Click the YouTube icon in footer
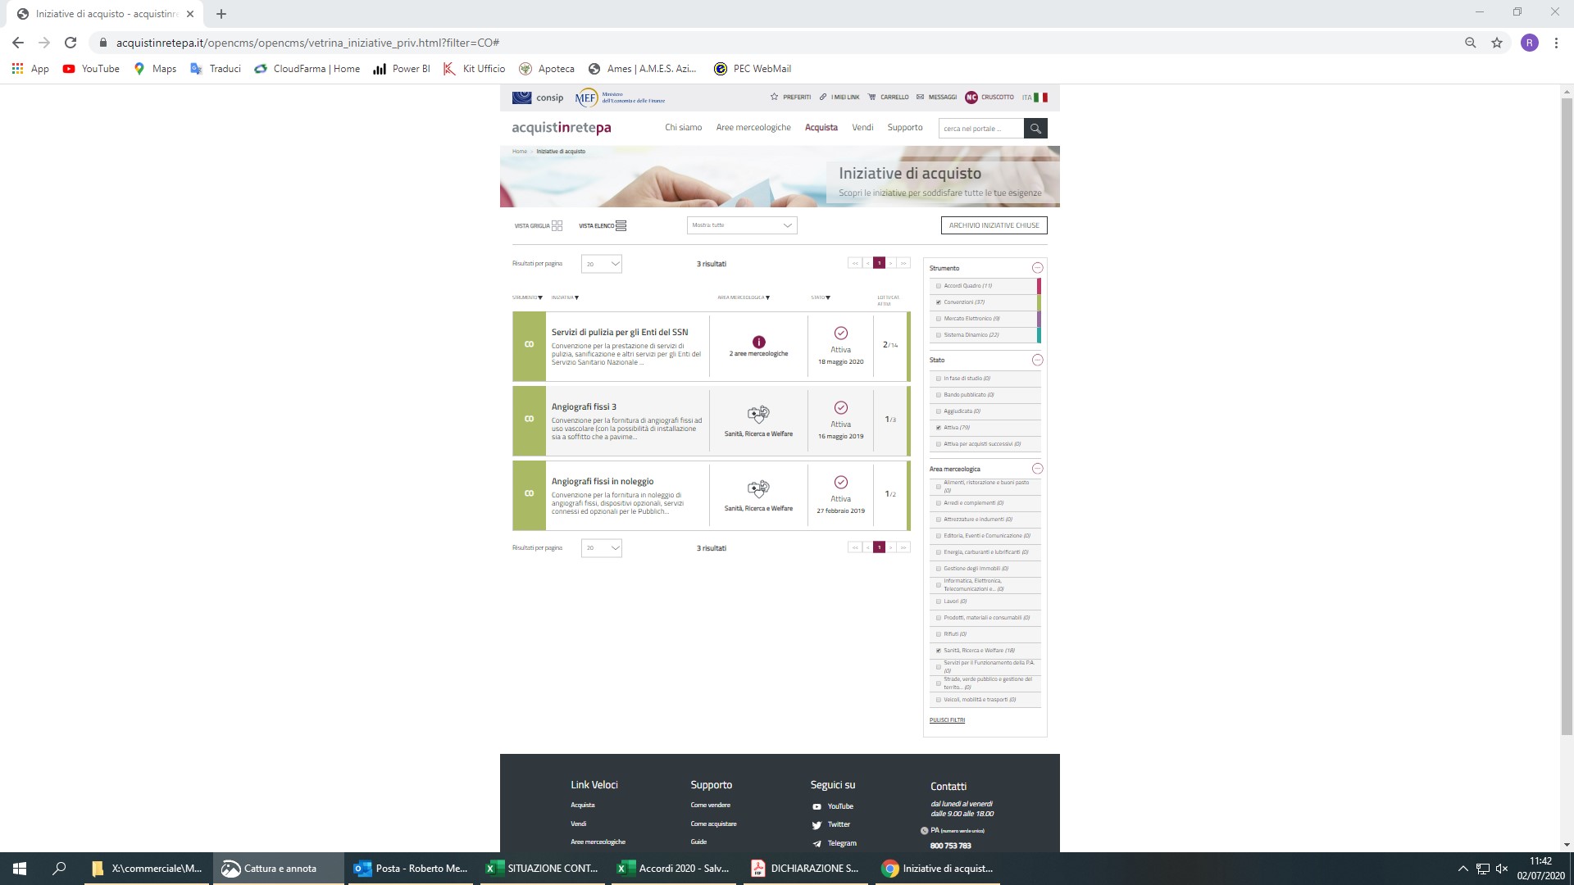 click(817, 806)
